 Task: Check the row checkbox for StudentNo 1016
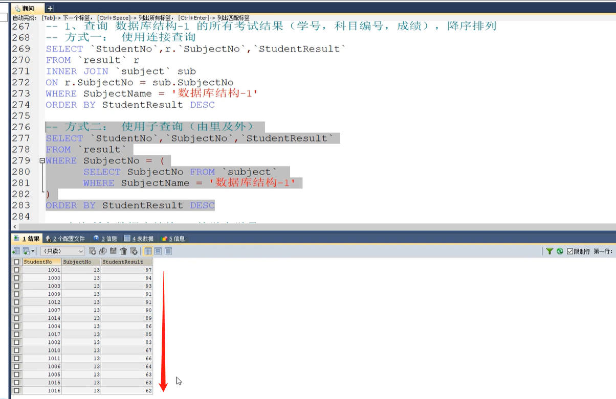point(16,390)
